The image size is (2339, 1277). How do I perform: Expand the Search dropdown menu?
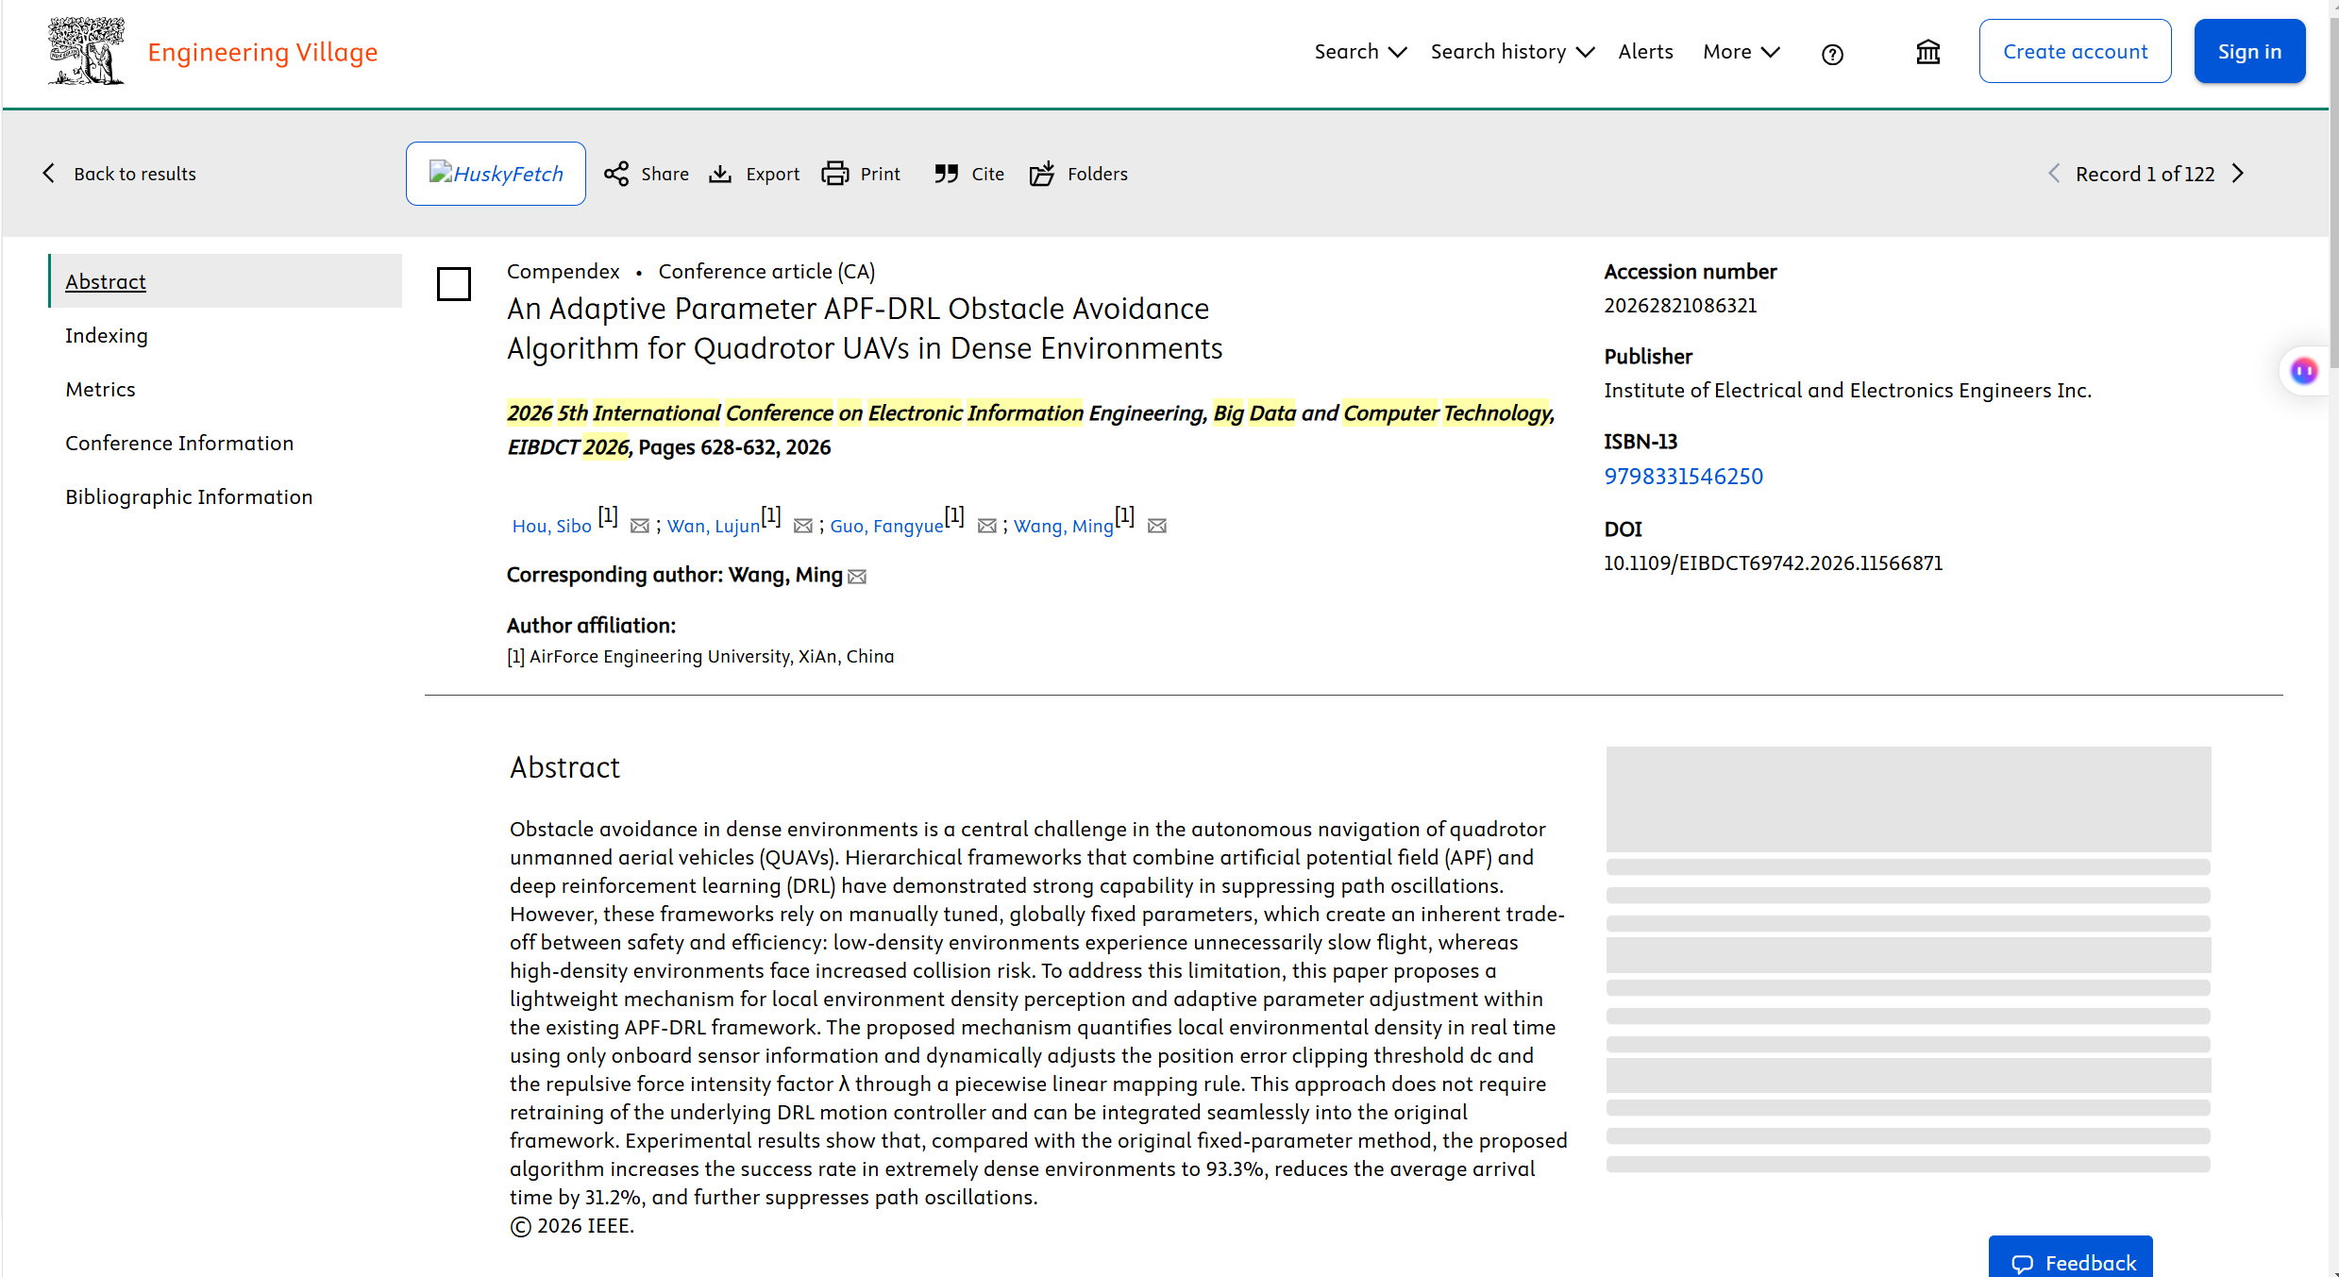(x=1360, y=52)
